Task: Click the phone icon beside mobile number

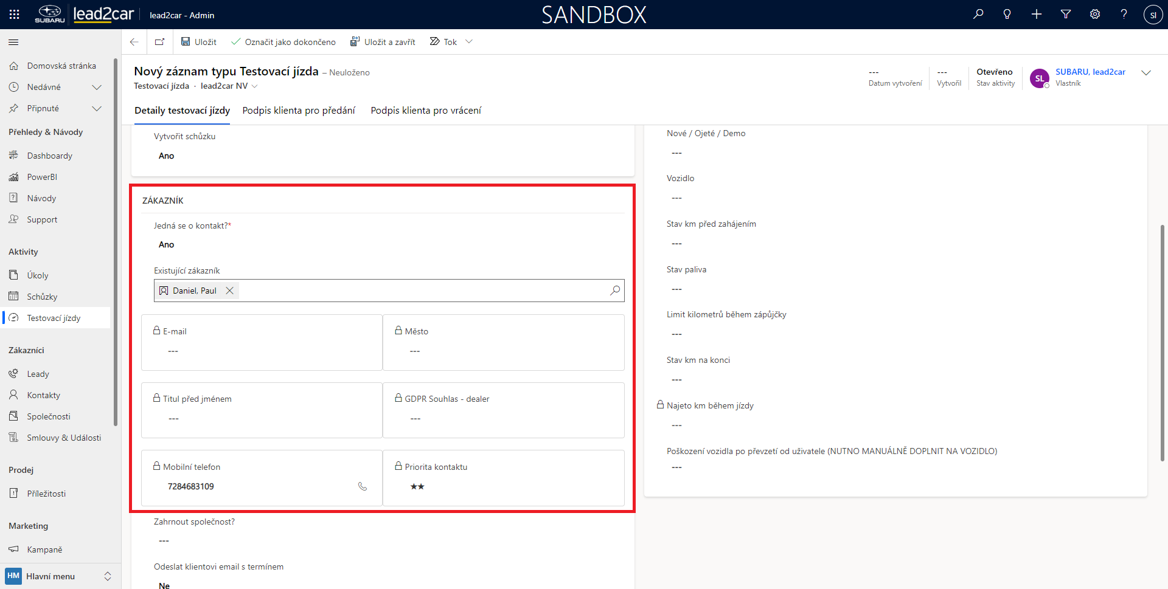Action: tap(363, 486)
